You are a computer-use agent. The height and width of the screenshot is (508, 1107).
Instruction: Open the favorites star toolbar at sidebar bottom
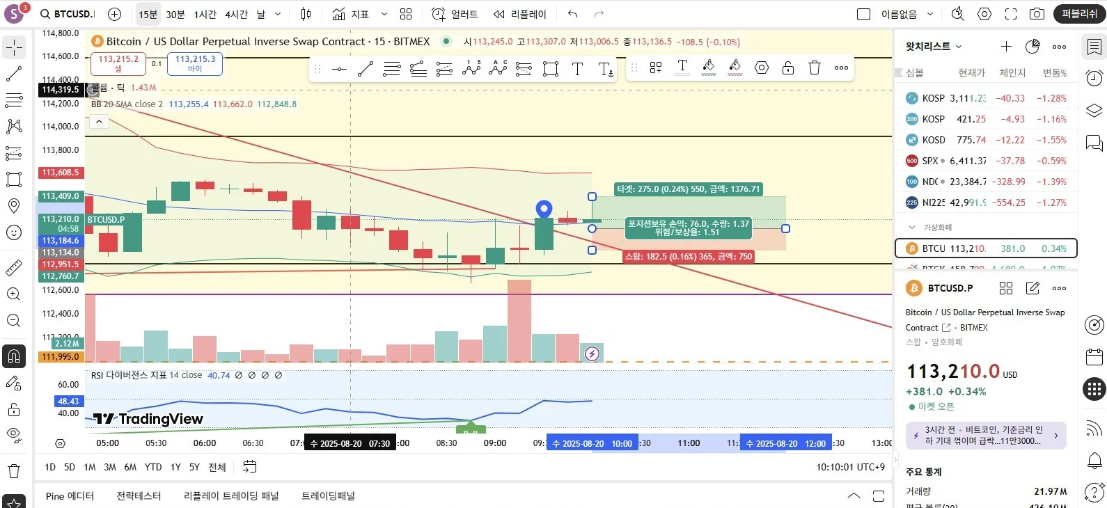point(14,501)
